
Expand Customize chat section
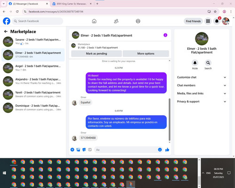202,77
